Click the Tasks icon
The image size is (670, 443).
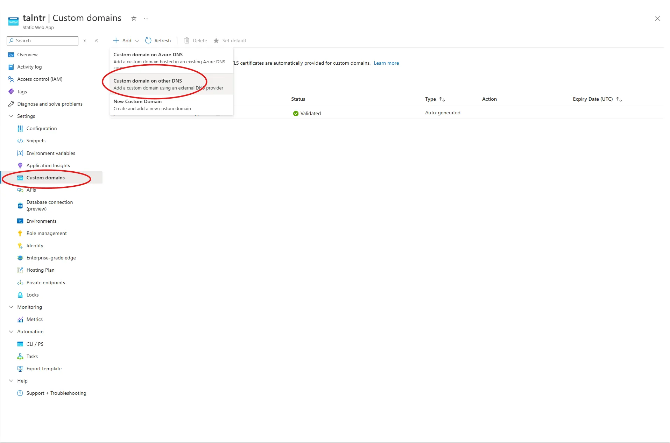(x=20, y=356)
